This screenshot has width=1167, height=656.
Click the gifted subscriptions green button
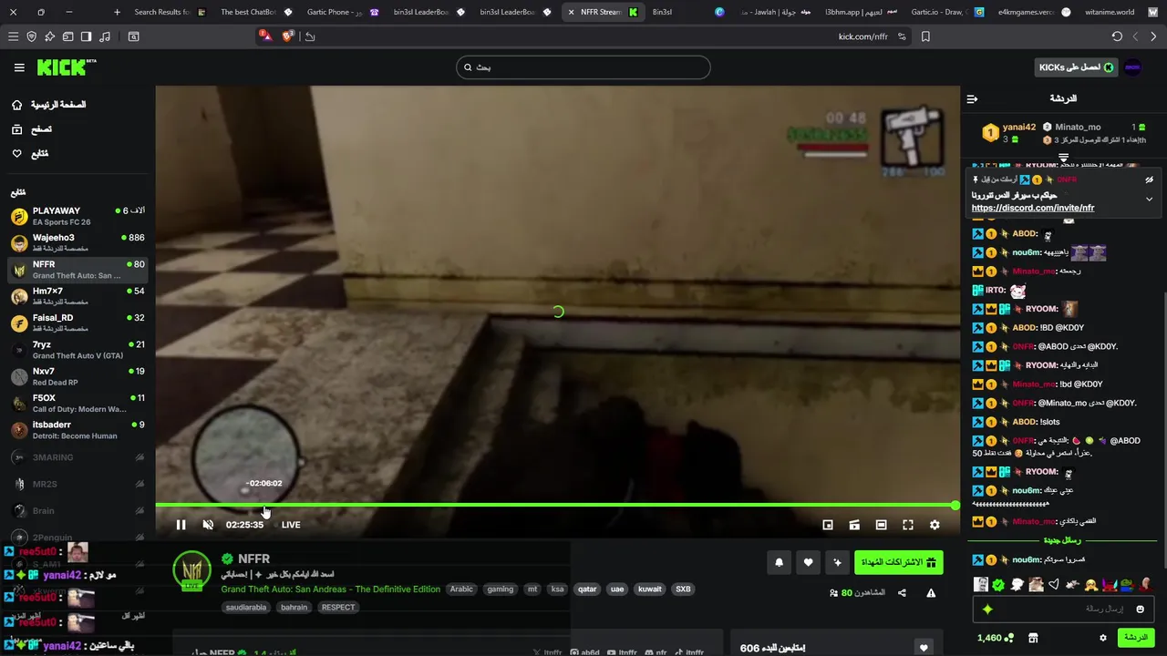click(898, 562)
